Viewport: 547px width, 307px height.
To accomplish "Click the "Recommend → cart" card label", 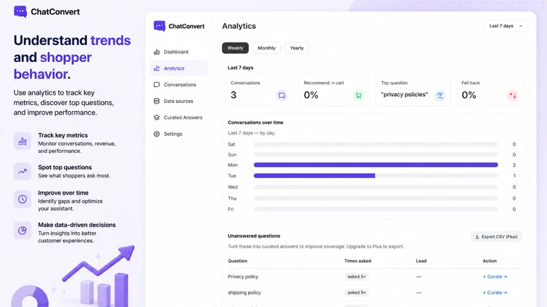I will coord(323,83).
